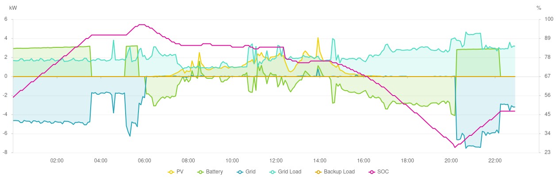The image size is (557, 181).
Task: Click the Grid legend text label
Action: click(250, 172)
